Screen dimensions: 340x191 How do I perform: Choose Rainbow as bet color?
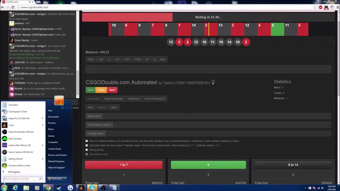(x=102, y=107)
